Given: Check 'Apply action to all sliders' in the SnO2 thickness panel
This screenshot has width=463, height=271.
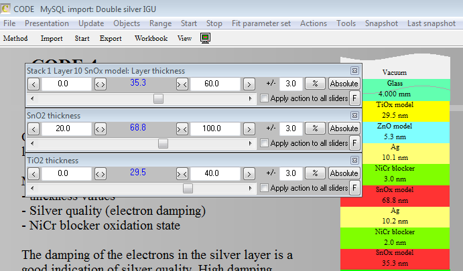Looking at the screenshot, I should (x=264, y=143).
